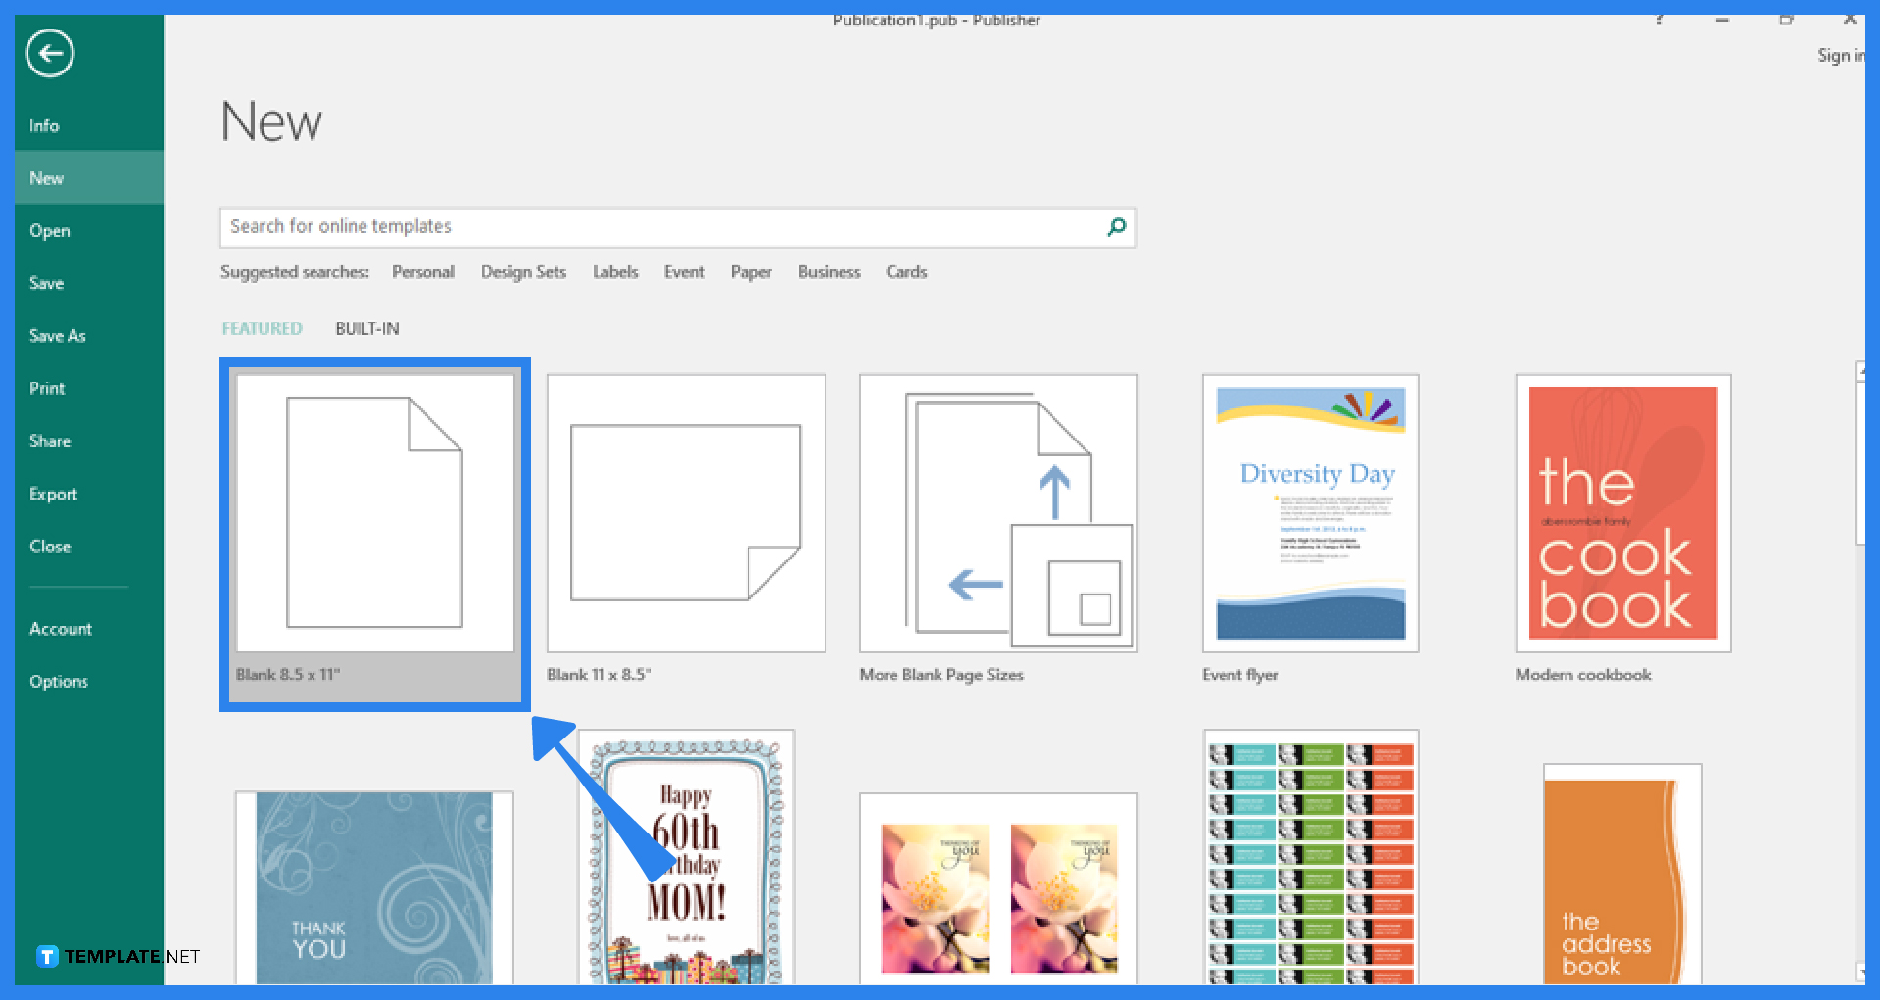Image resolution: width=1881 pixels, height=1000 pixels.
Task: Switch to the BUILT-IN templates tab
Action: coord(366,328)
